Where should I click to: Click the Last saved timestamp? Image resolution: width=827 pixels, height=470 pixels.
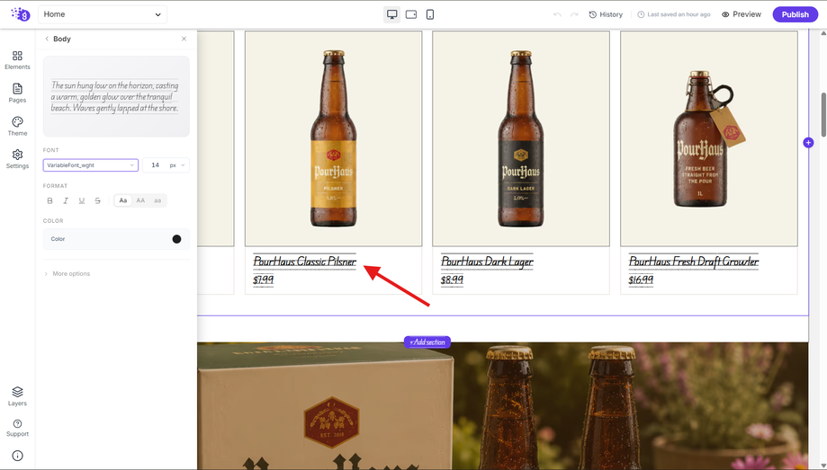pos(674,14)
